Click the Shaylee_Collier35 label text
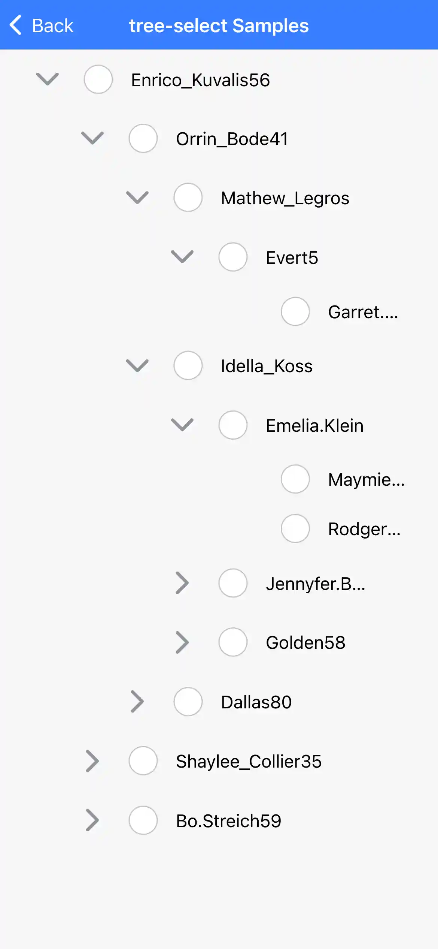 (x=249, y=761)
